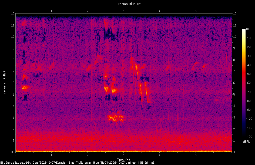The image size is (255, 165).
Task: Click the color scale gradient bar
Action: pos(243,83)
